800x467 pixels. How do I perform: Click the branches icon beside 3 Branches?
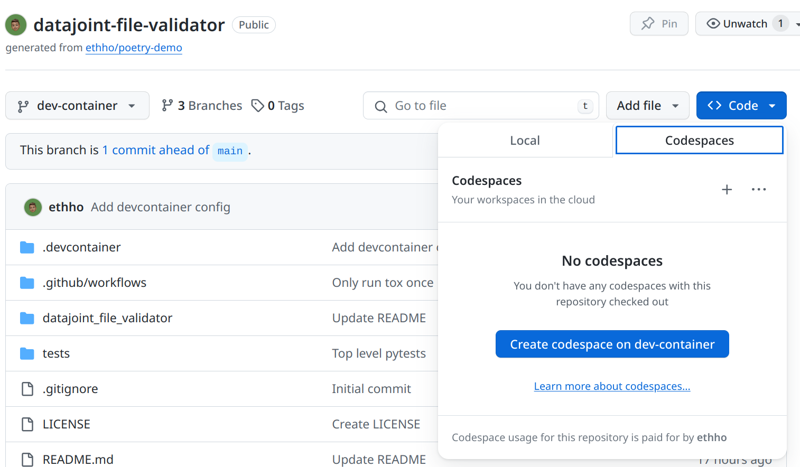(167, 106)
